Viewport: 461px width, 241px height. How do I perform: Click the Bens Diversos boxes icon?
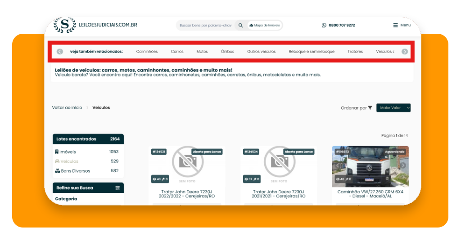click(x=57, y=170)
